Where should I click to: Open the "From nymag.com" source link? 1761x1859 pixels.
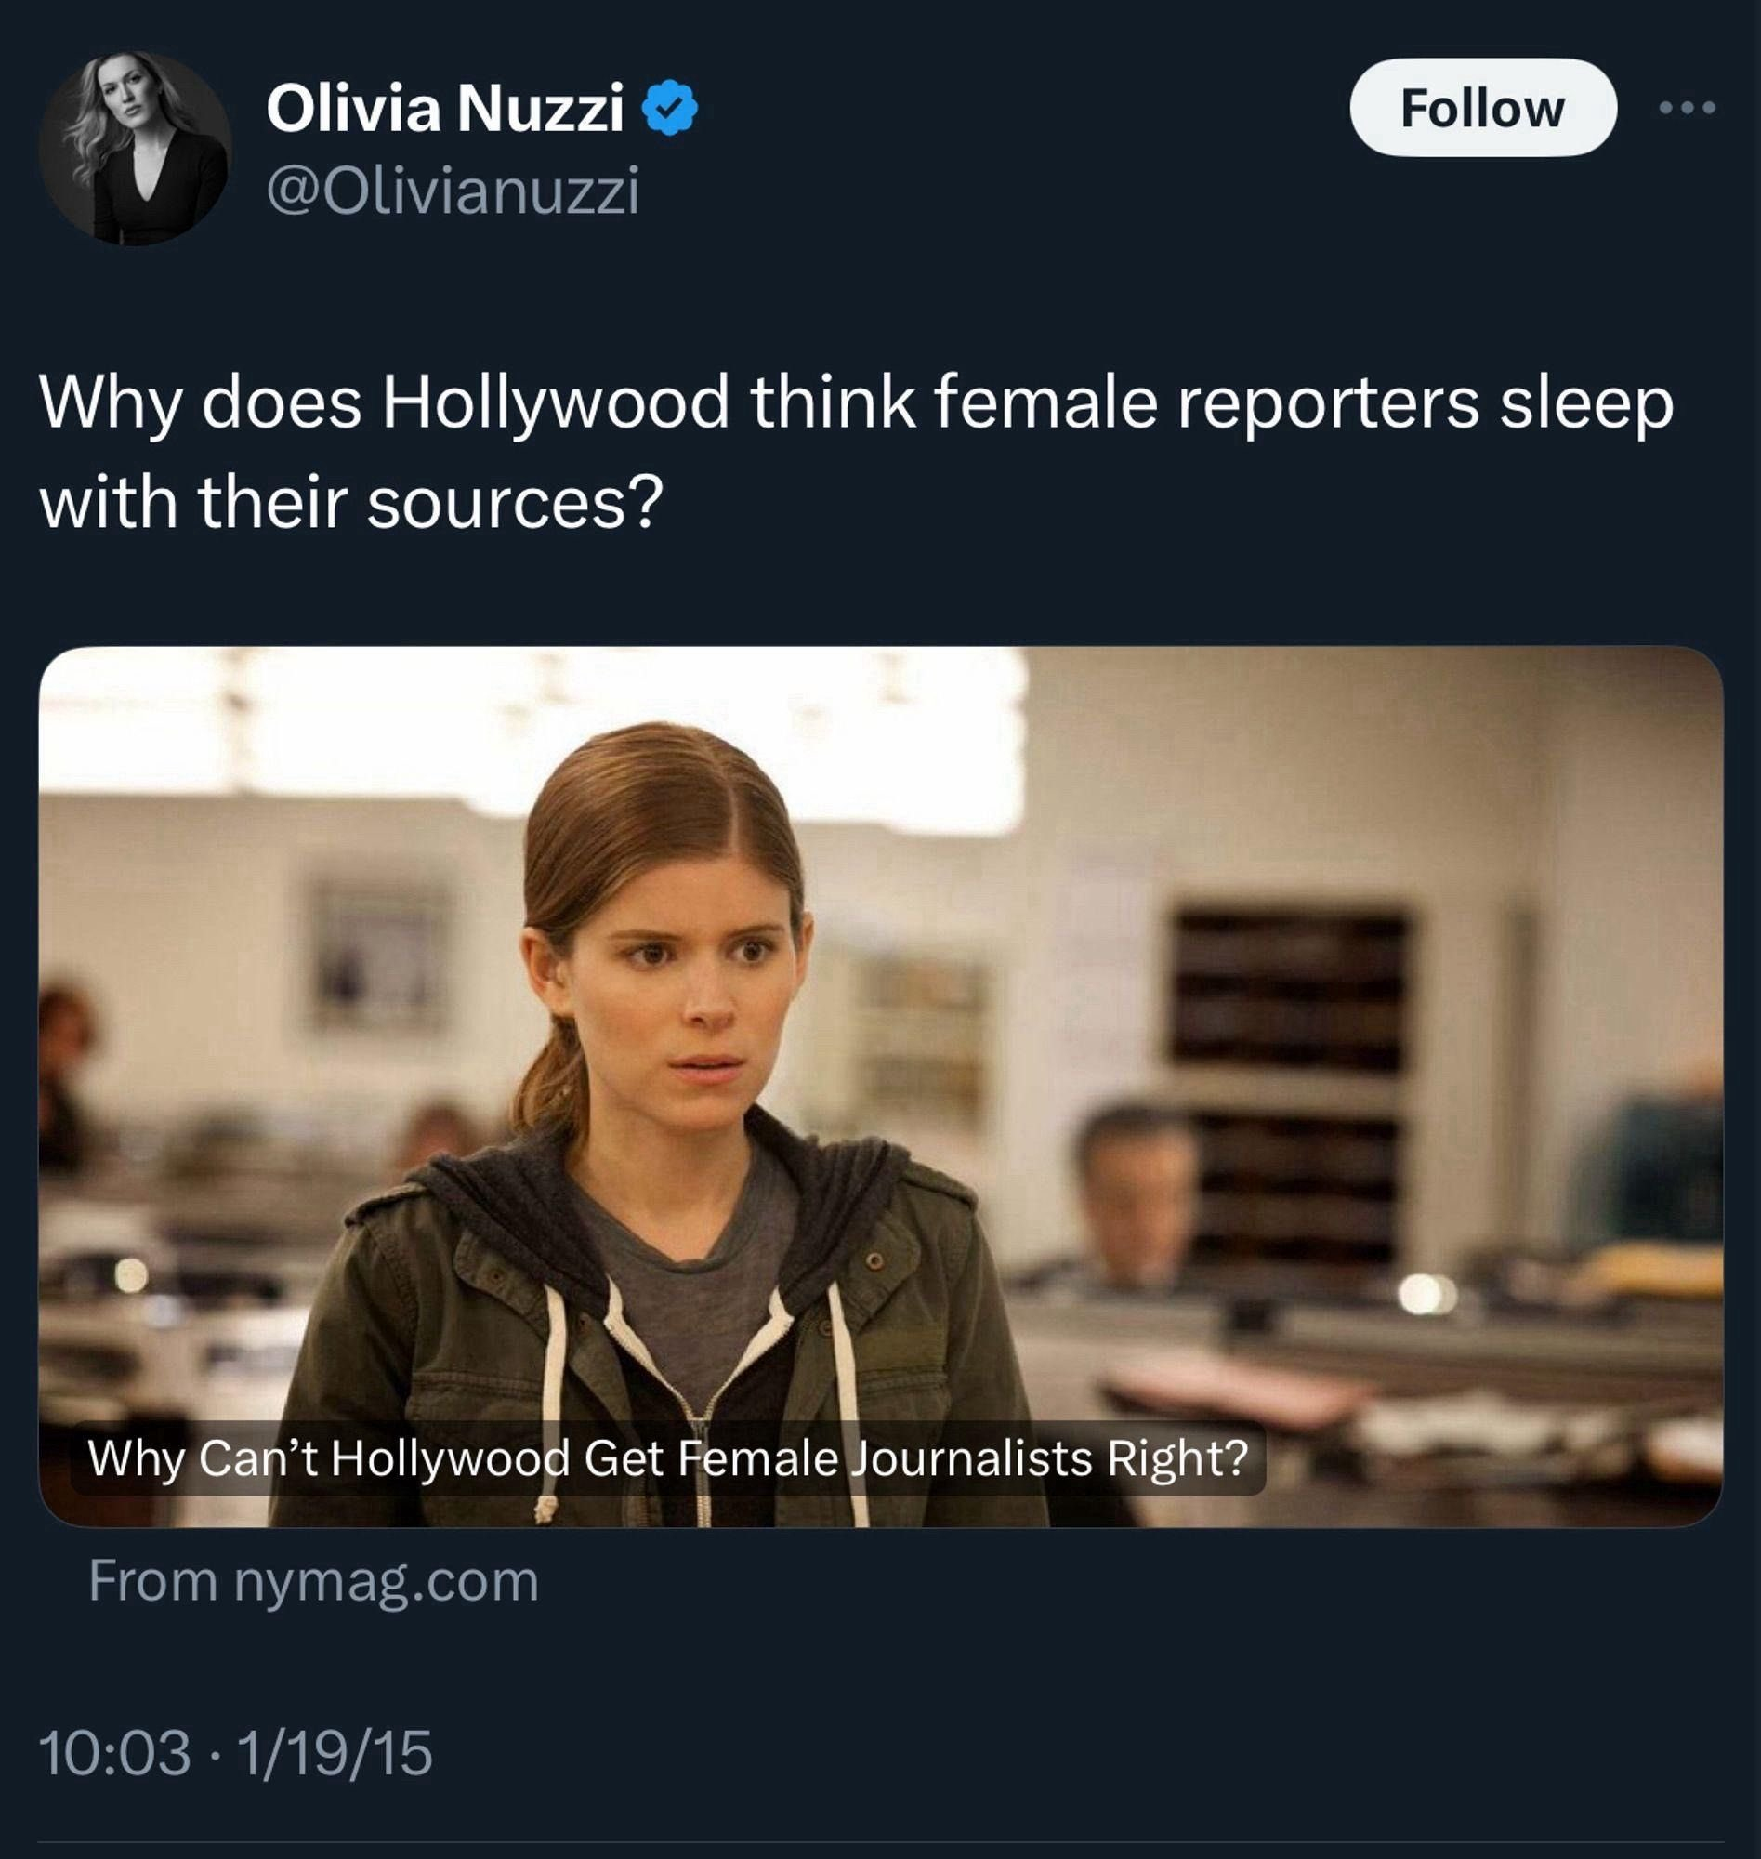[313, 1581]
